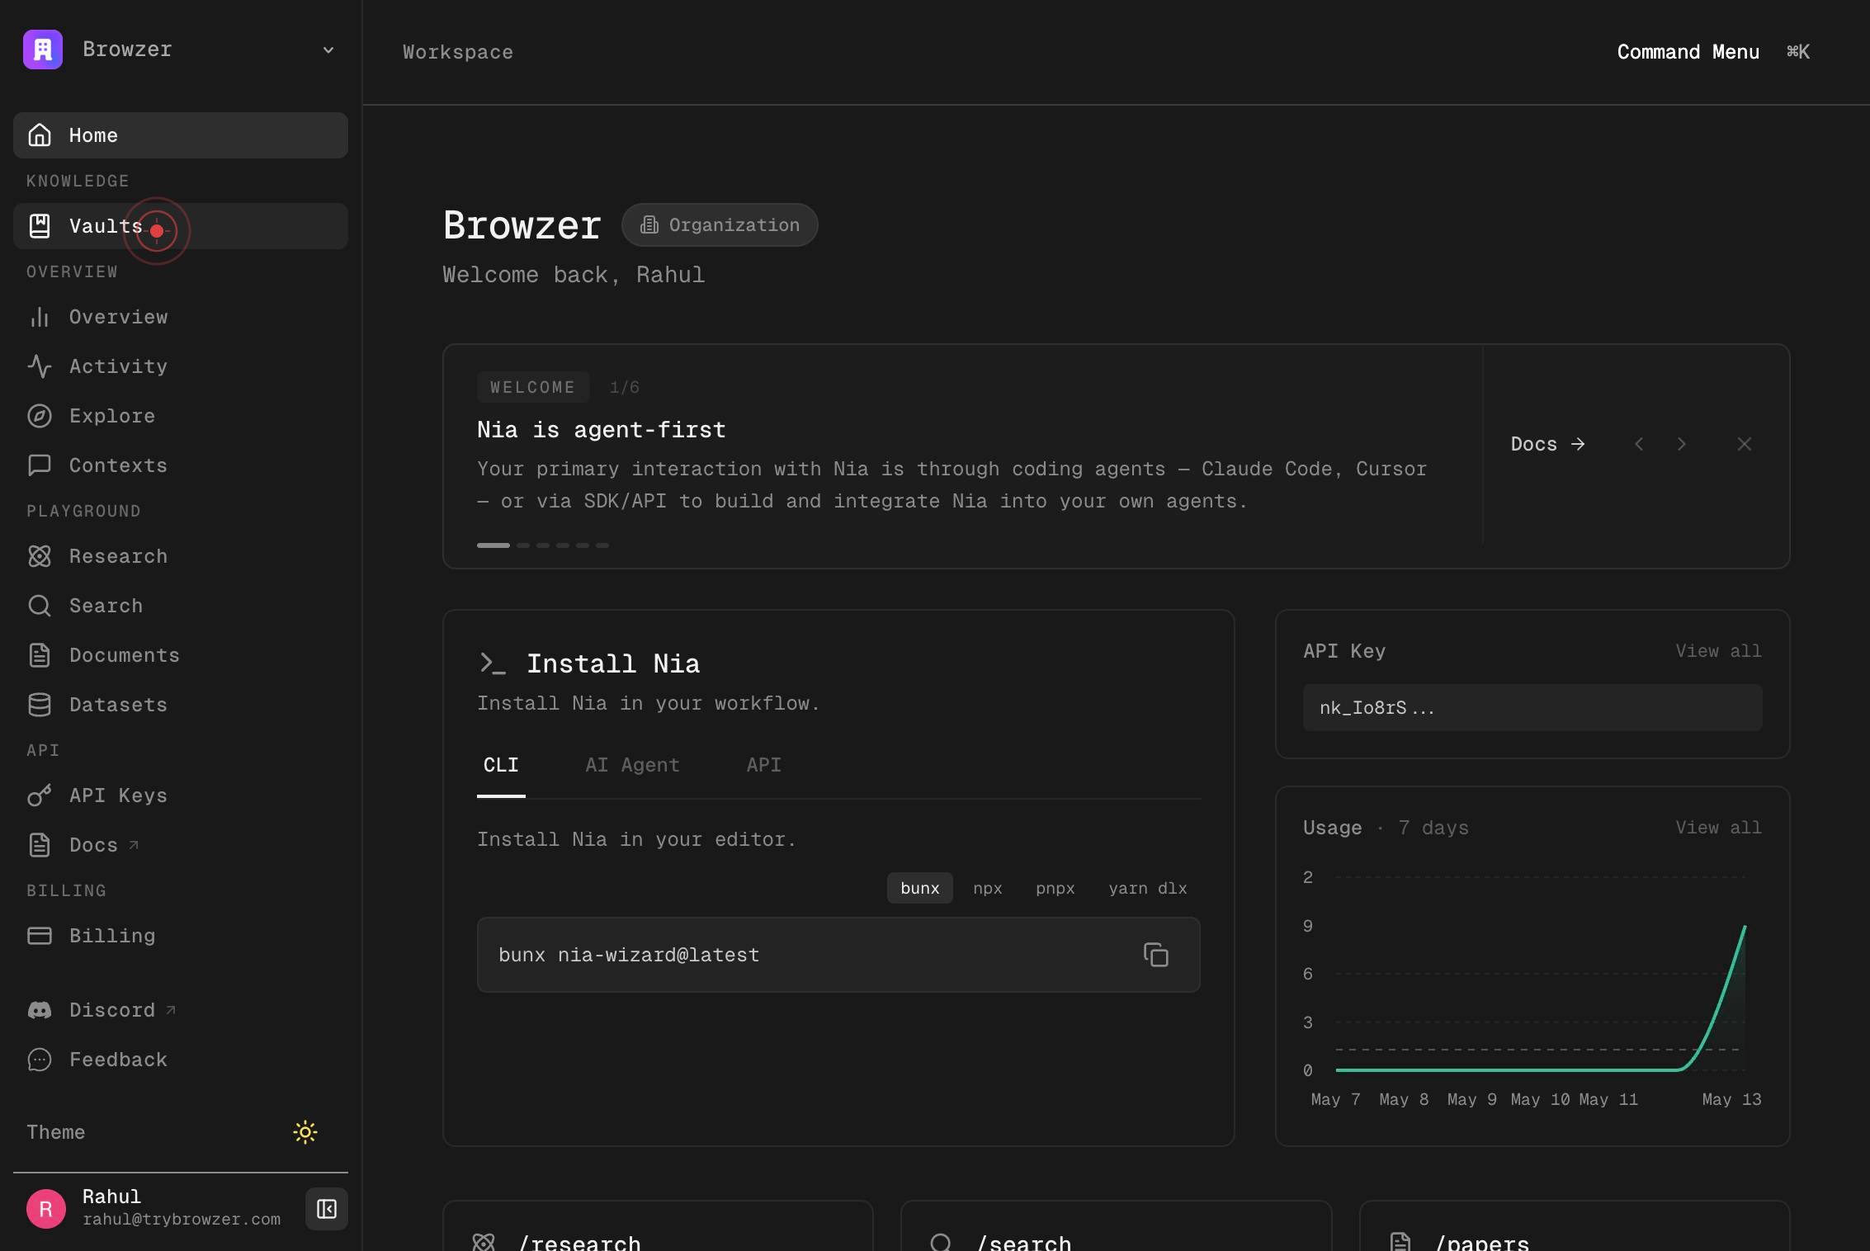
Task: Click the Docs page icon in sidebar
Action: (40, 845)
